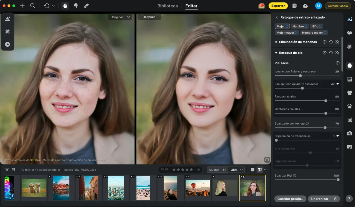
Task: Open the color palette panel
Action: coord(350,33)
